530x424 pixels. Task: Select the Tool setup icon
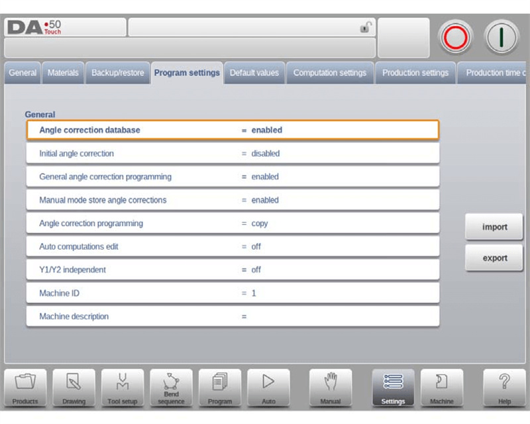point(123,388)
